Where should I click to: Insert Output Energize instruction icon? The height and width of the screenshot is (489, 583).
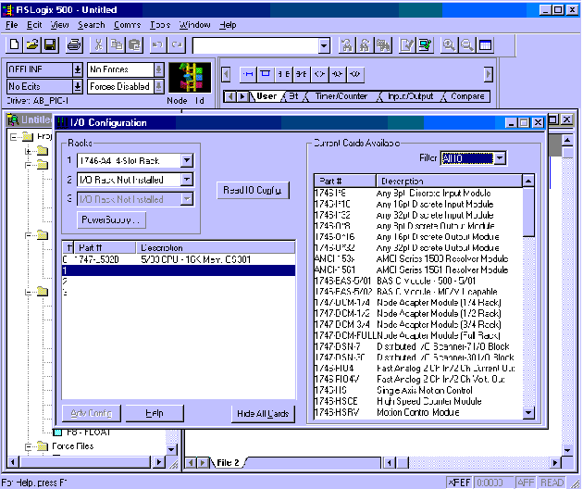tap(319, 74)
